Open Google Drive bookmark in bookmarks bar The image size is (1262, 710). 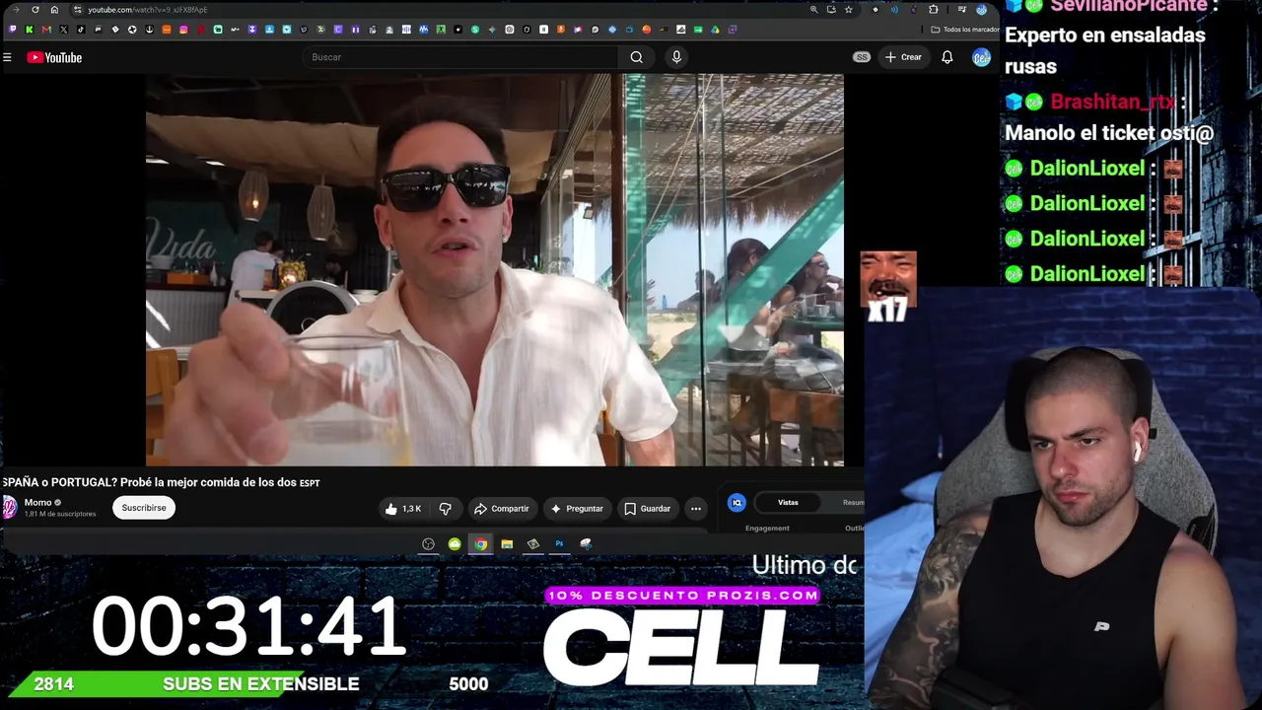click(x=715, y=30)
